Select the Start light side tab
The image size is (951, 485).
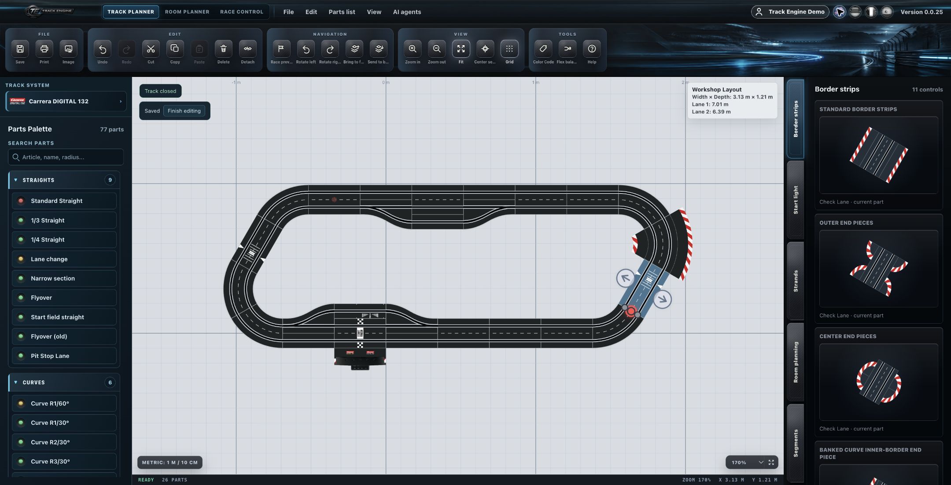point(796,200)
